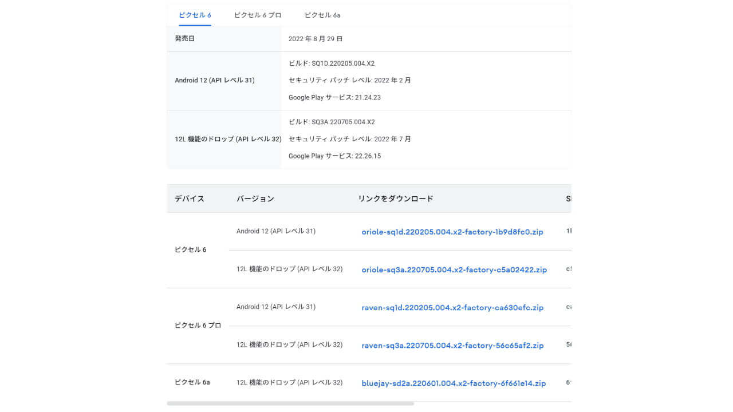Click the build SQ1D.220205.004.X2 text
This screenshot has height=412, width=733.
[x=332, y=64]
